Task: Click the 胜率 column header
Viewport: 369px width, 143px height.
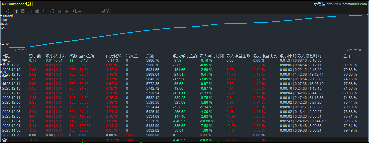Action: pos(347,56)
